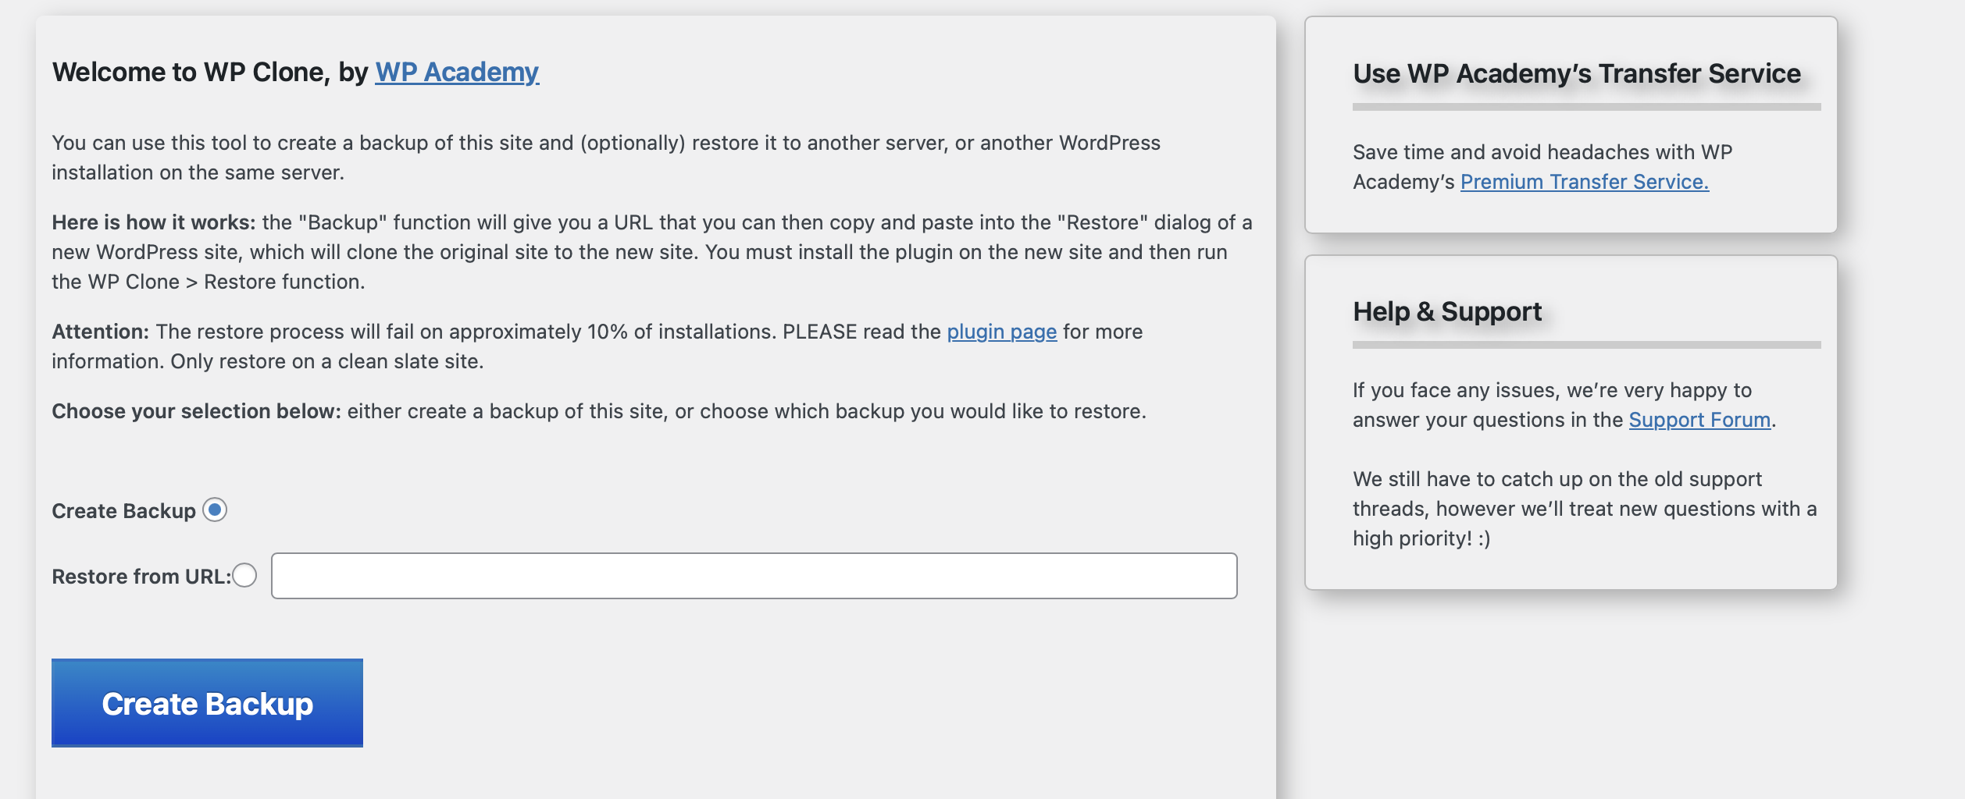The image size is (1965, 799).
Task: Click the Support Forum hyperlink
Action: click(1701, 419)
